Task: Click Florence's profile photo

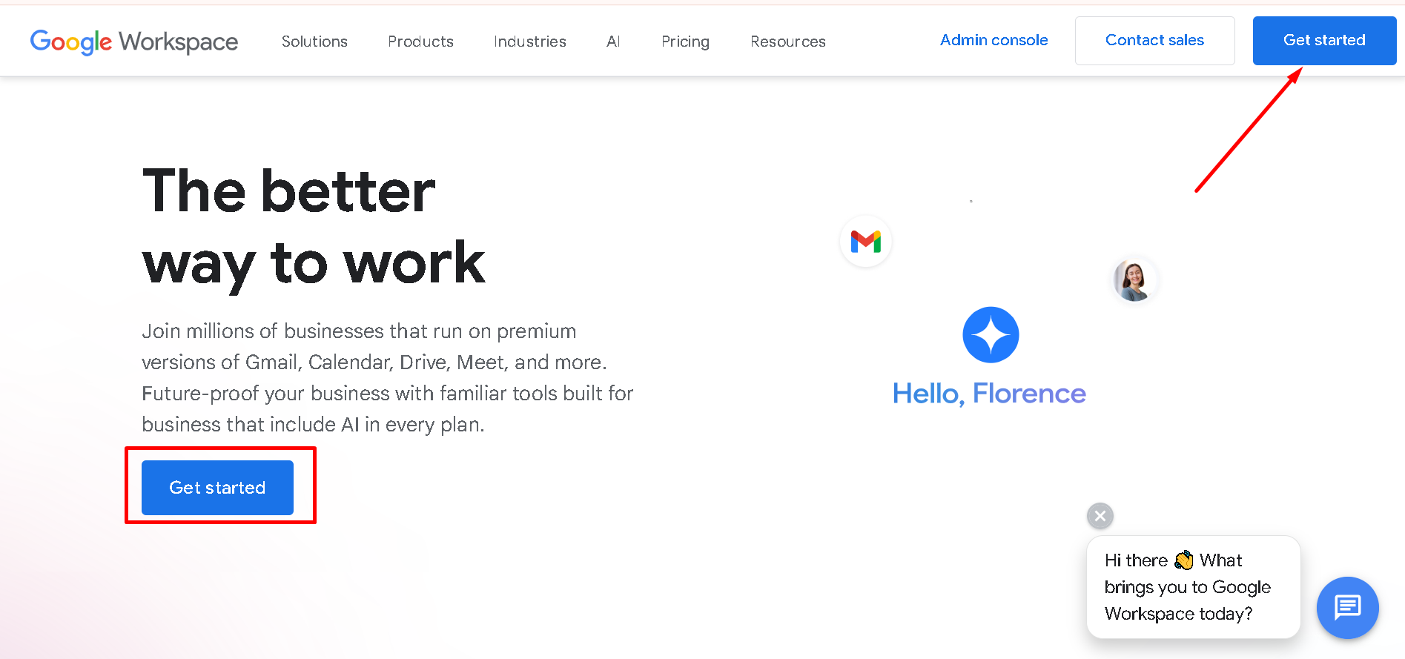Action: 1134,280
